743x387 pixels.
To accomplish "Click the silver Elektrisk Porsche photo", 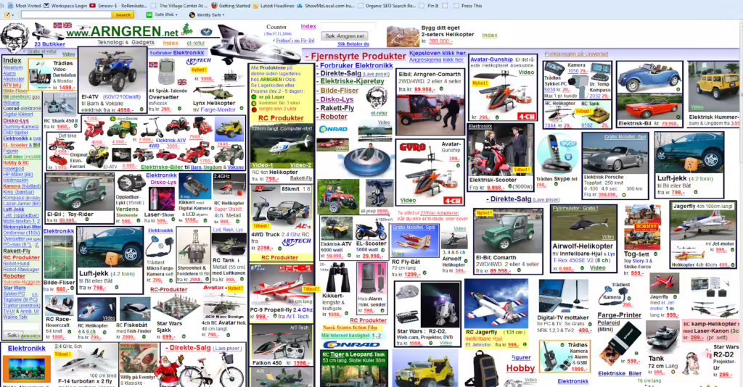I will point(615,155).
